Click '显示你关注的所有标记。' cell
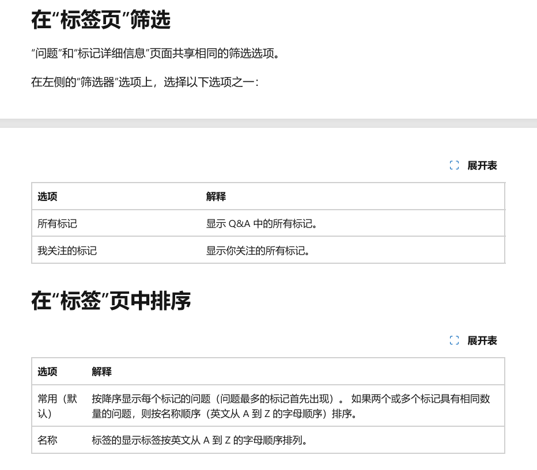 (353, 250)
